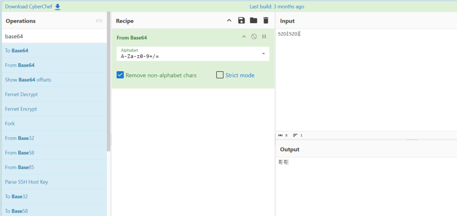457x216 pixels.
Task: Load a recipe using the folder icon
Action: coord(253,20)
